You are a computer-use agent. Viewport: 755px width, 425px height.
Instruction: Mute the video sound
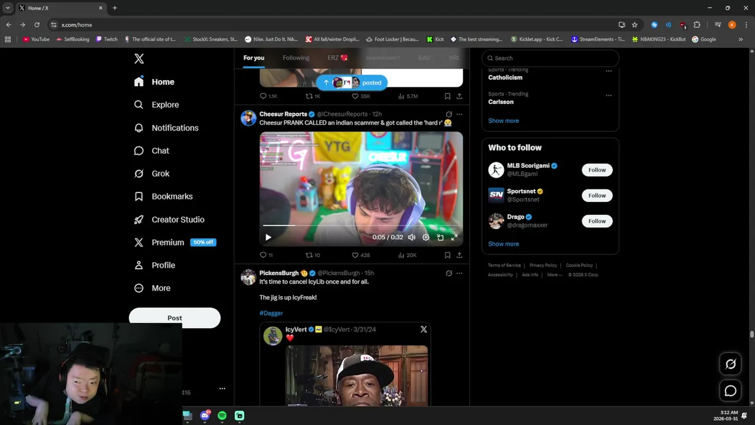[x=412, y=237]
